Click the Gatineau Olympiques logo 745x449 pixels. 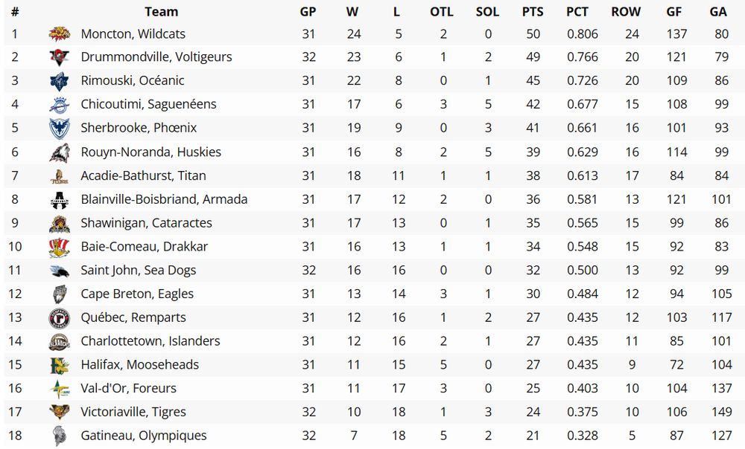tap(60, 436)
